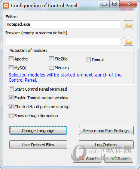Tick the FileZilla autostart checkbox
The width and height of the screenshot is (140, 169).
[51, 59]
